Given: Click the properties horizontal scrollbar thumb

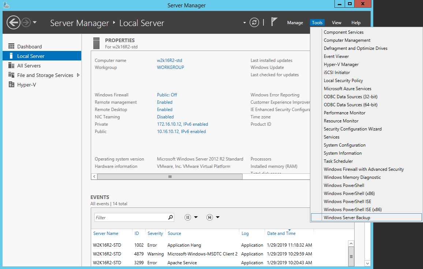Looking at the screenshot, I should [x=169, y=177].
